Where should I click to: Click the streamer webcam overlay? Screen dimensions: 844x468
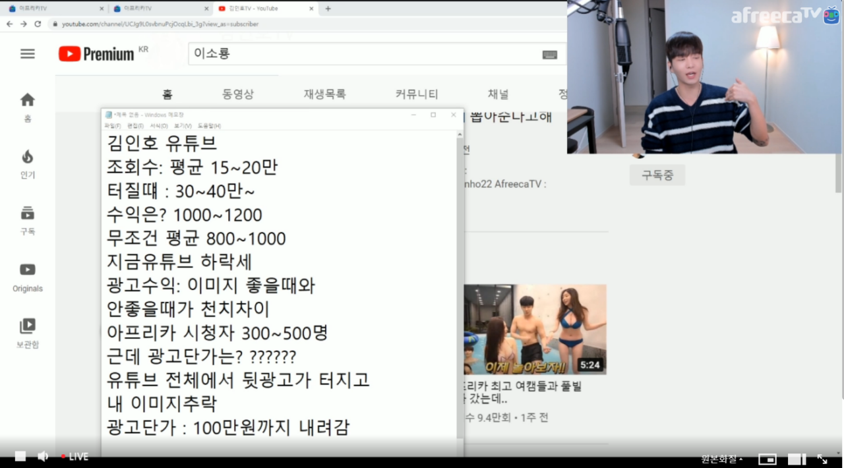click(704, 77)
